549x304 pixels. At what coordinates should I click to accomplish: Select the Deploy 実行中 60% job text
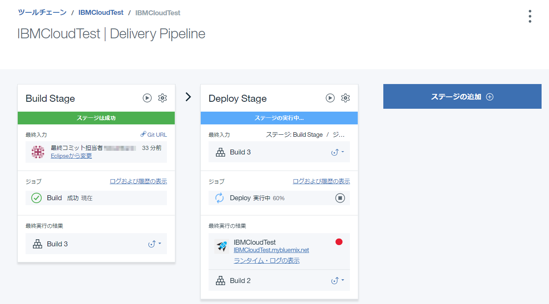click(x=257, y=198)
